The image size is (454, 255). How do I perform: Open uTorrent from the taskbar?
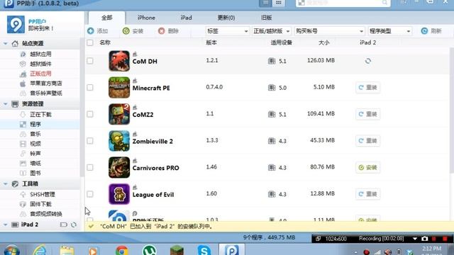(x=150, y=250)
